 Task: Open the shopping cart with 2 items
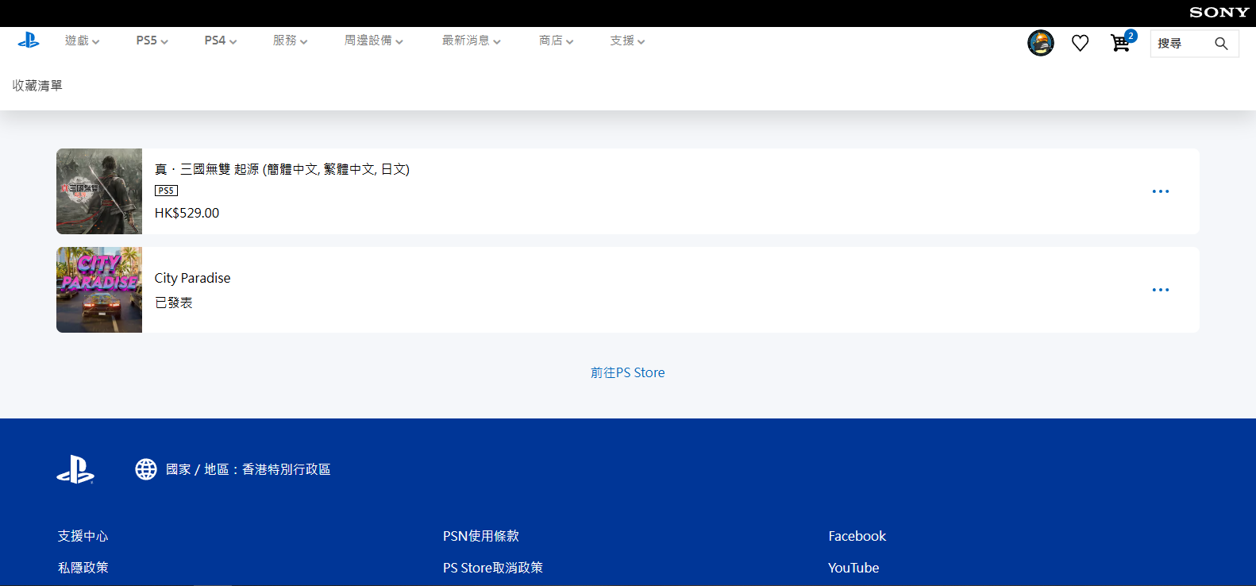1123,41
